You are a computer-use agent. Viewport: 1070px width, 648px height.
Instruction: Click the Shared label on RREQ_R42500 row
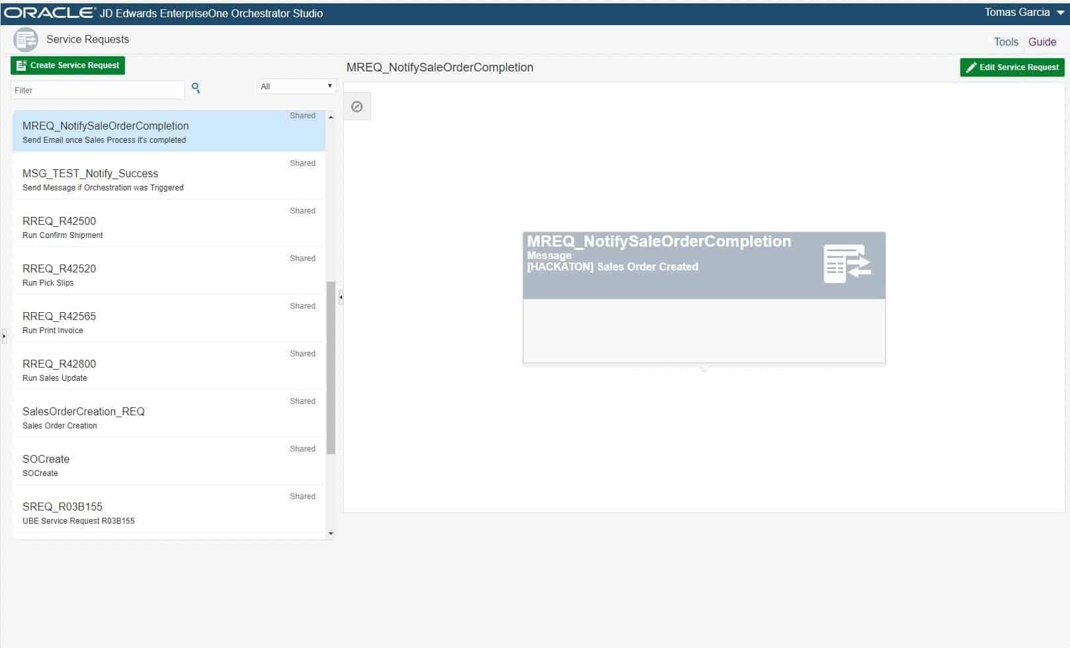pos(302,211)
